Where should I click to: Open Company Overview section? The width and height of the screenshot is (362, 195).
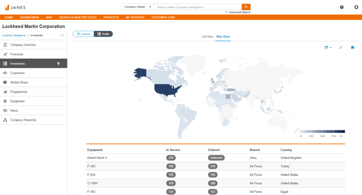click(x=34, y=45)
